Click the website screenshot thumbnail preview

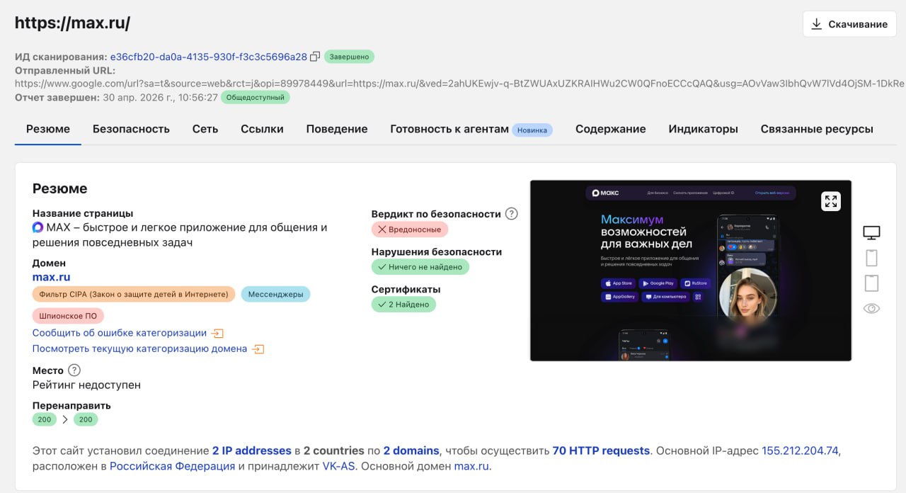point(690,269)
